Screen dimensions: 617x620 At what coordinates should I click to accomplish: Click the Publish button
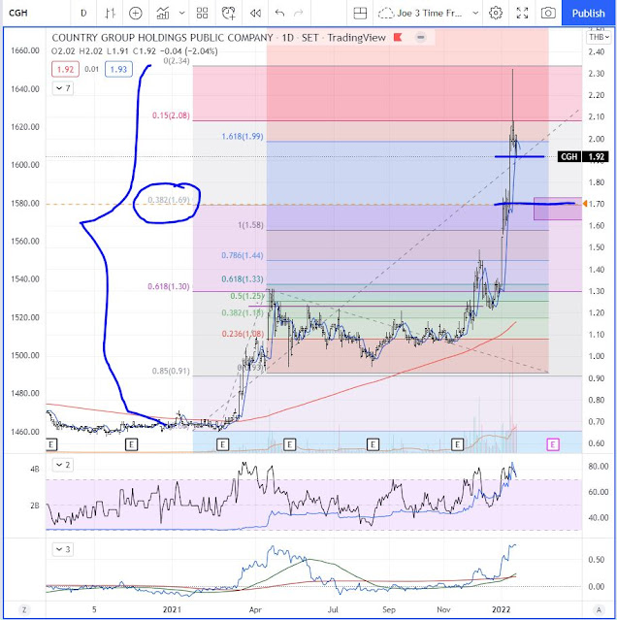[x=588, y=13]
